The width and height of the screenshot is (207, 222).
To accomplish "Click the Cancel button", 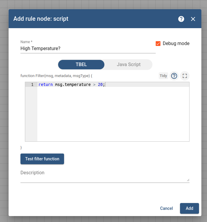I will tap(166, 208).
